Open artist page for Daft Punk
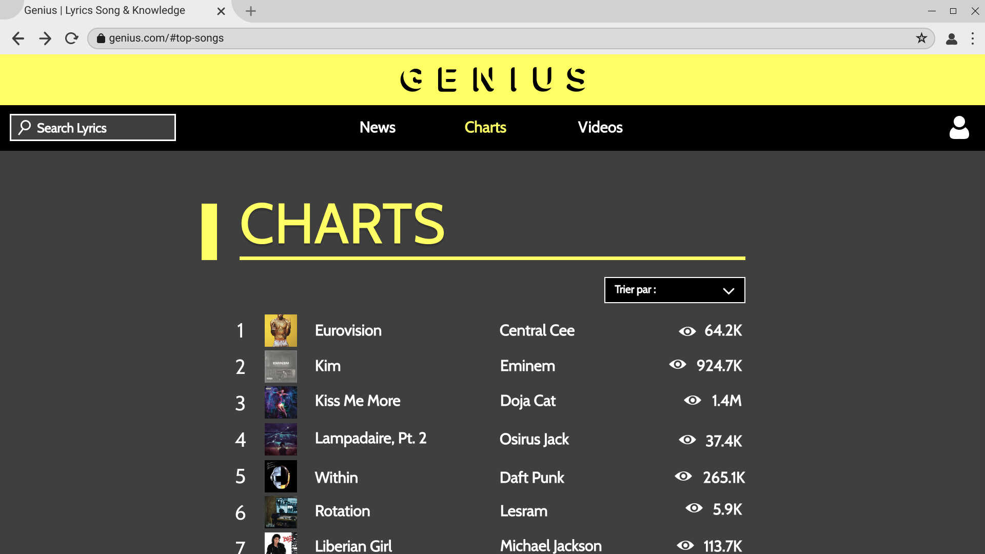The width and height of the screenshot is (985, 554). tap(531, 478)
